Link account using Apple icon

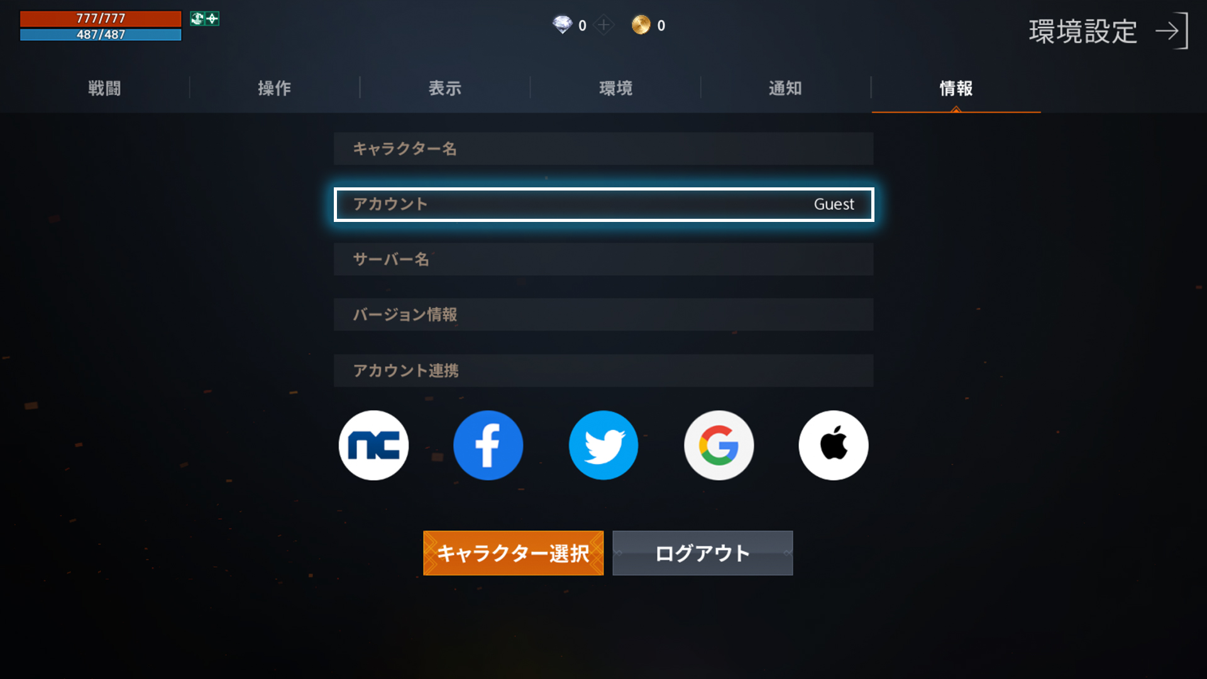pos(833,444)
